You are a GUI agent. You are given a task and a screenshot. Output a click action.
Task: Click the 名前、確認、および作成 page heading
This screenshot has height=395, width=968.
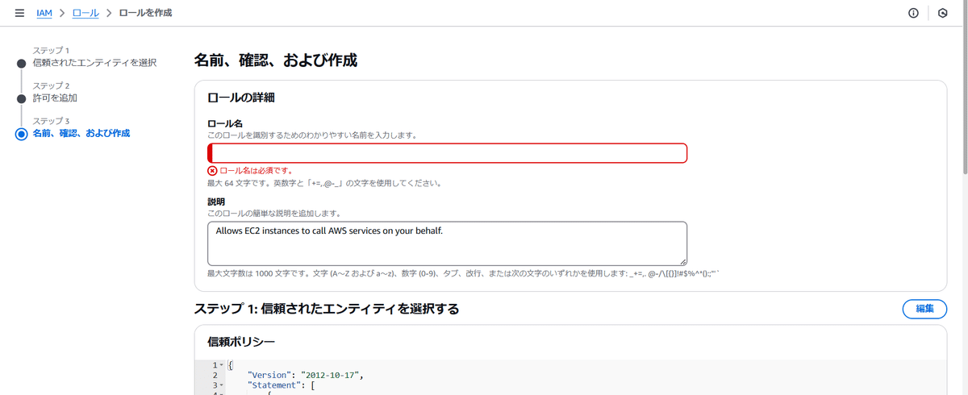[x=276, y=60]
